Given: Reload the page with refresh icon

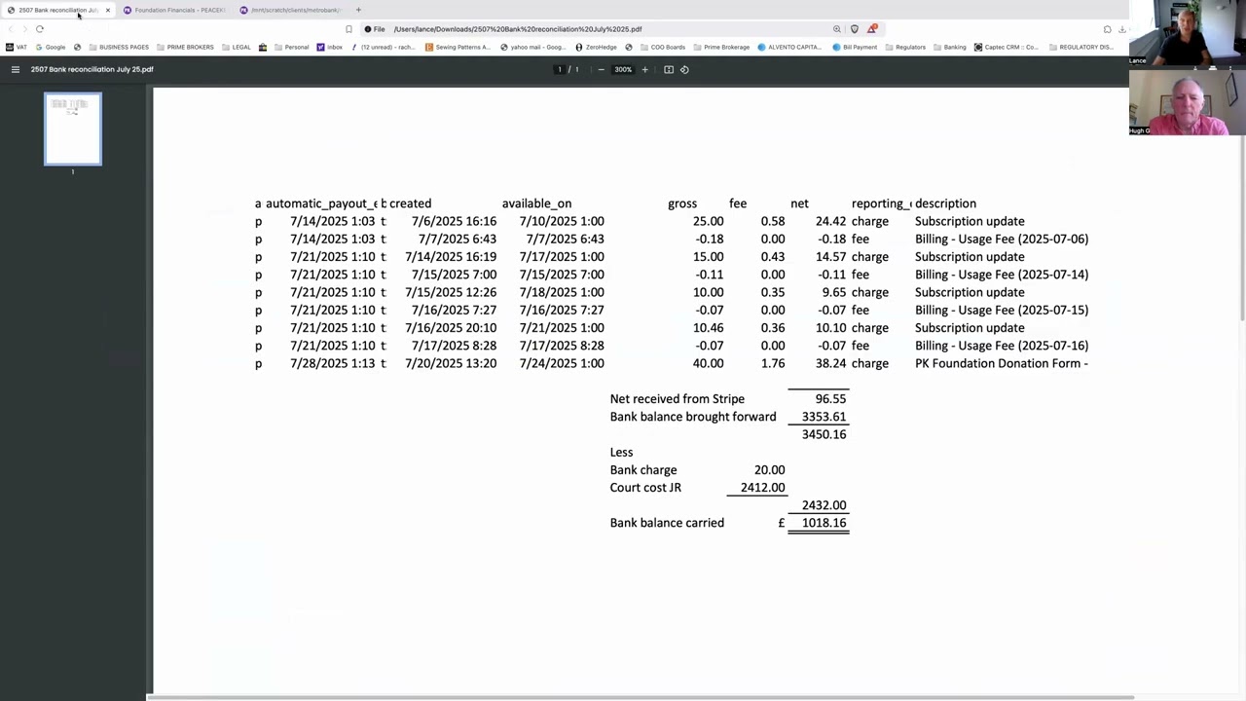Looking at the screenshot, I should 40,29.
